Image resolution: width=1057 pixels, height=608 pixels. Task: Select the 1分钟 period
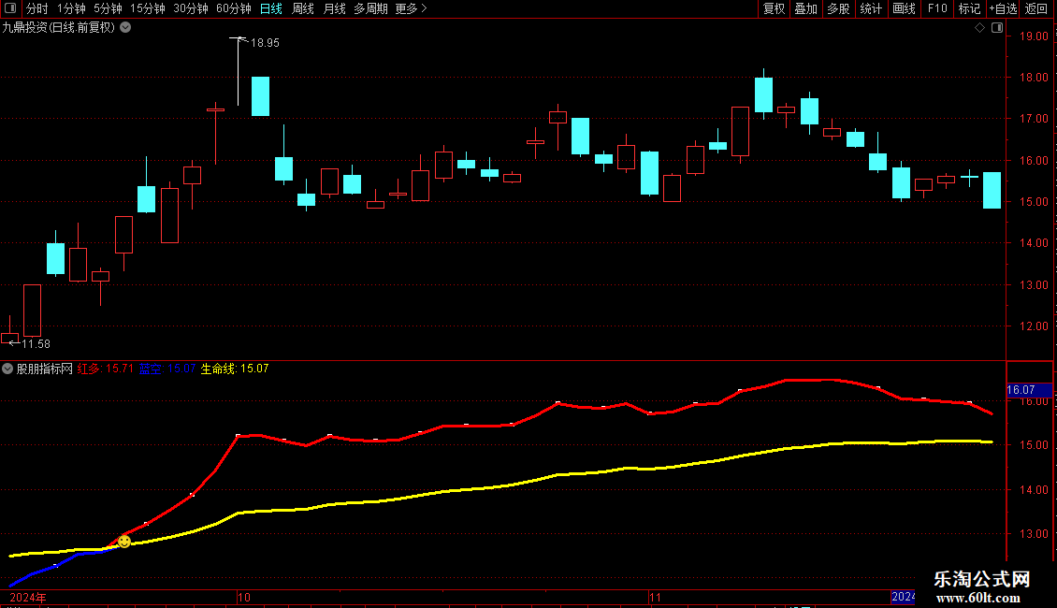(x=71, y=8)
